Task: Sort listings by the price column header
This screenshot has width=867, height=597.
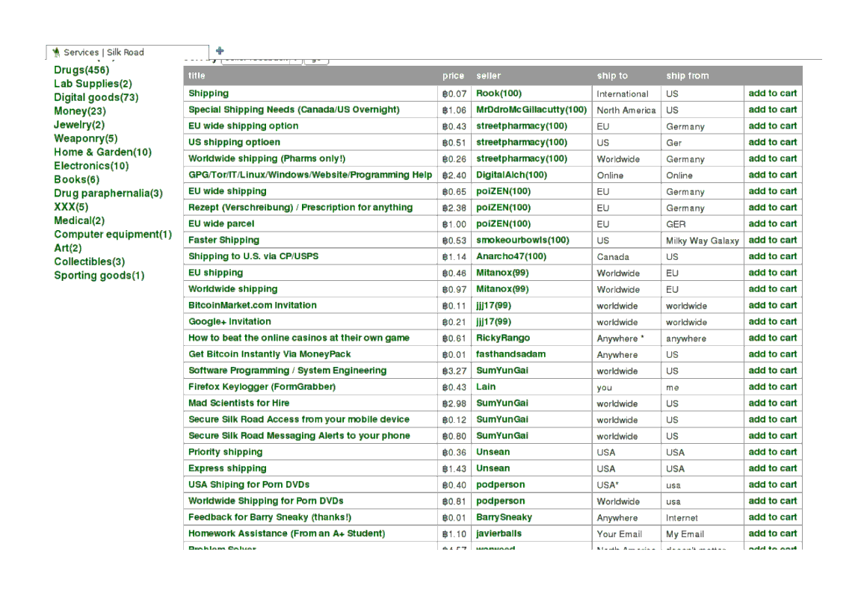Action: [x=453, y=75]
